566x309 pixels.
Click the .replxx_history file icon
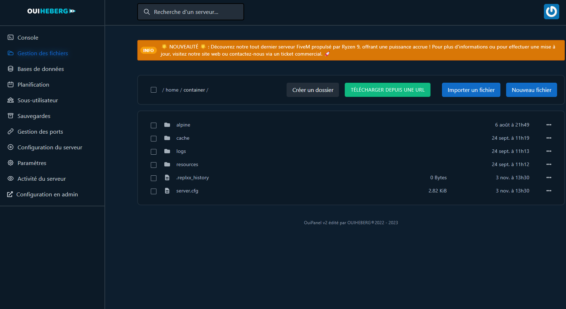[167, 177]
